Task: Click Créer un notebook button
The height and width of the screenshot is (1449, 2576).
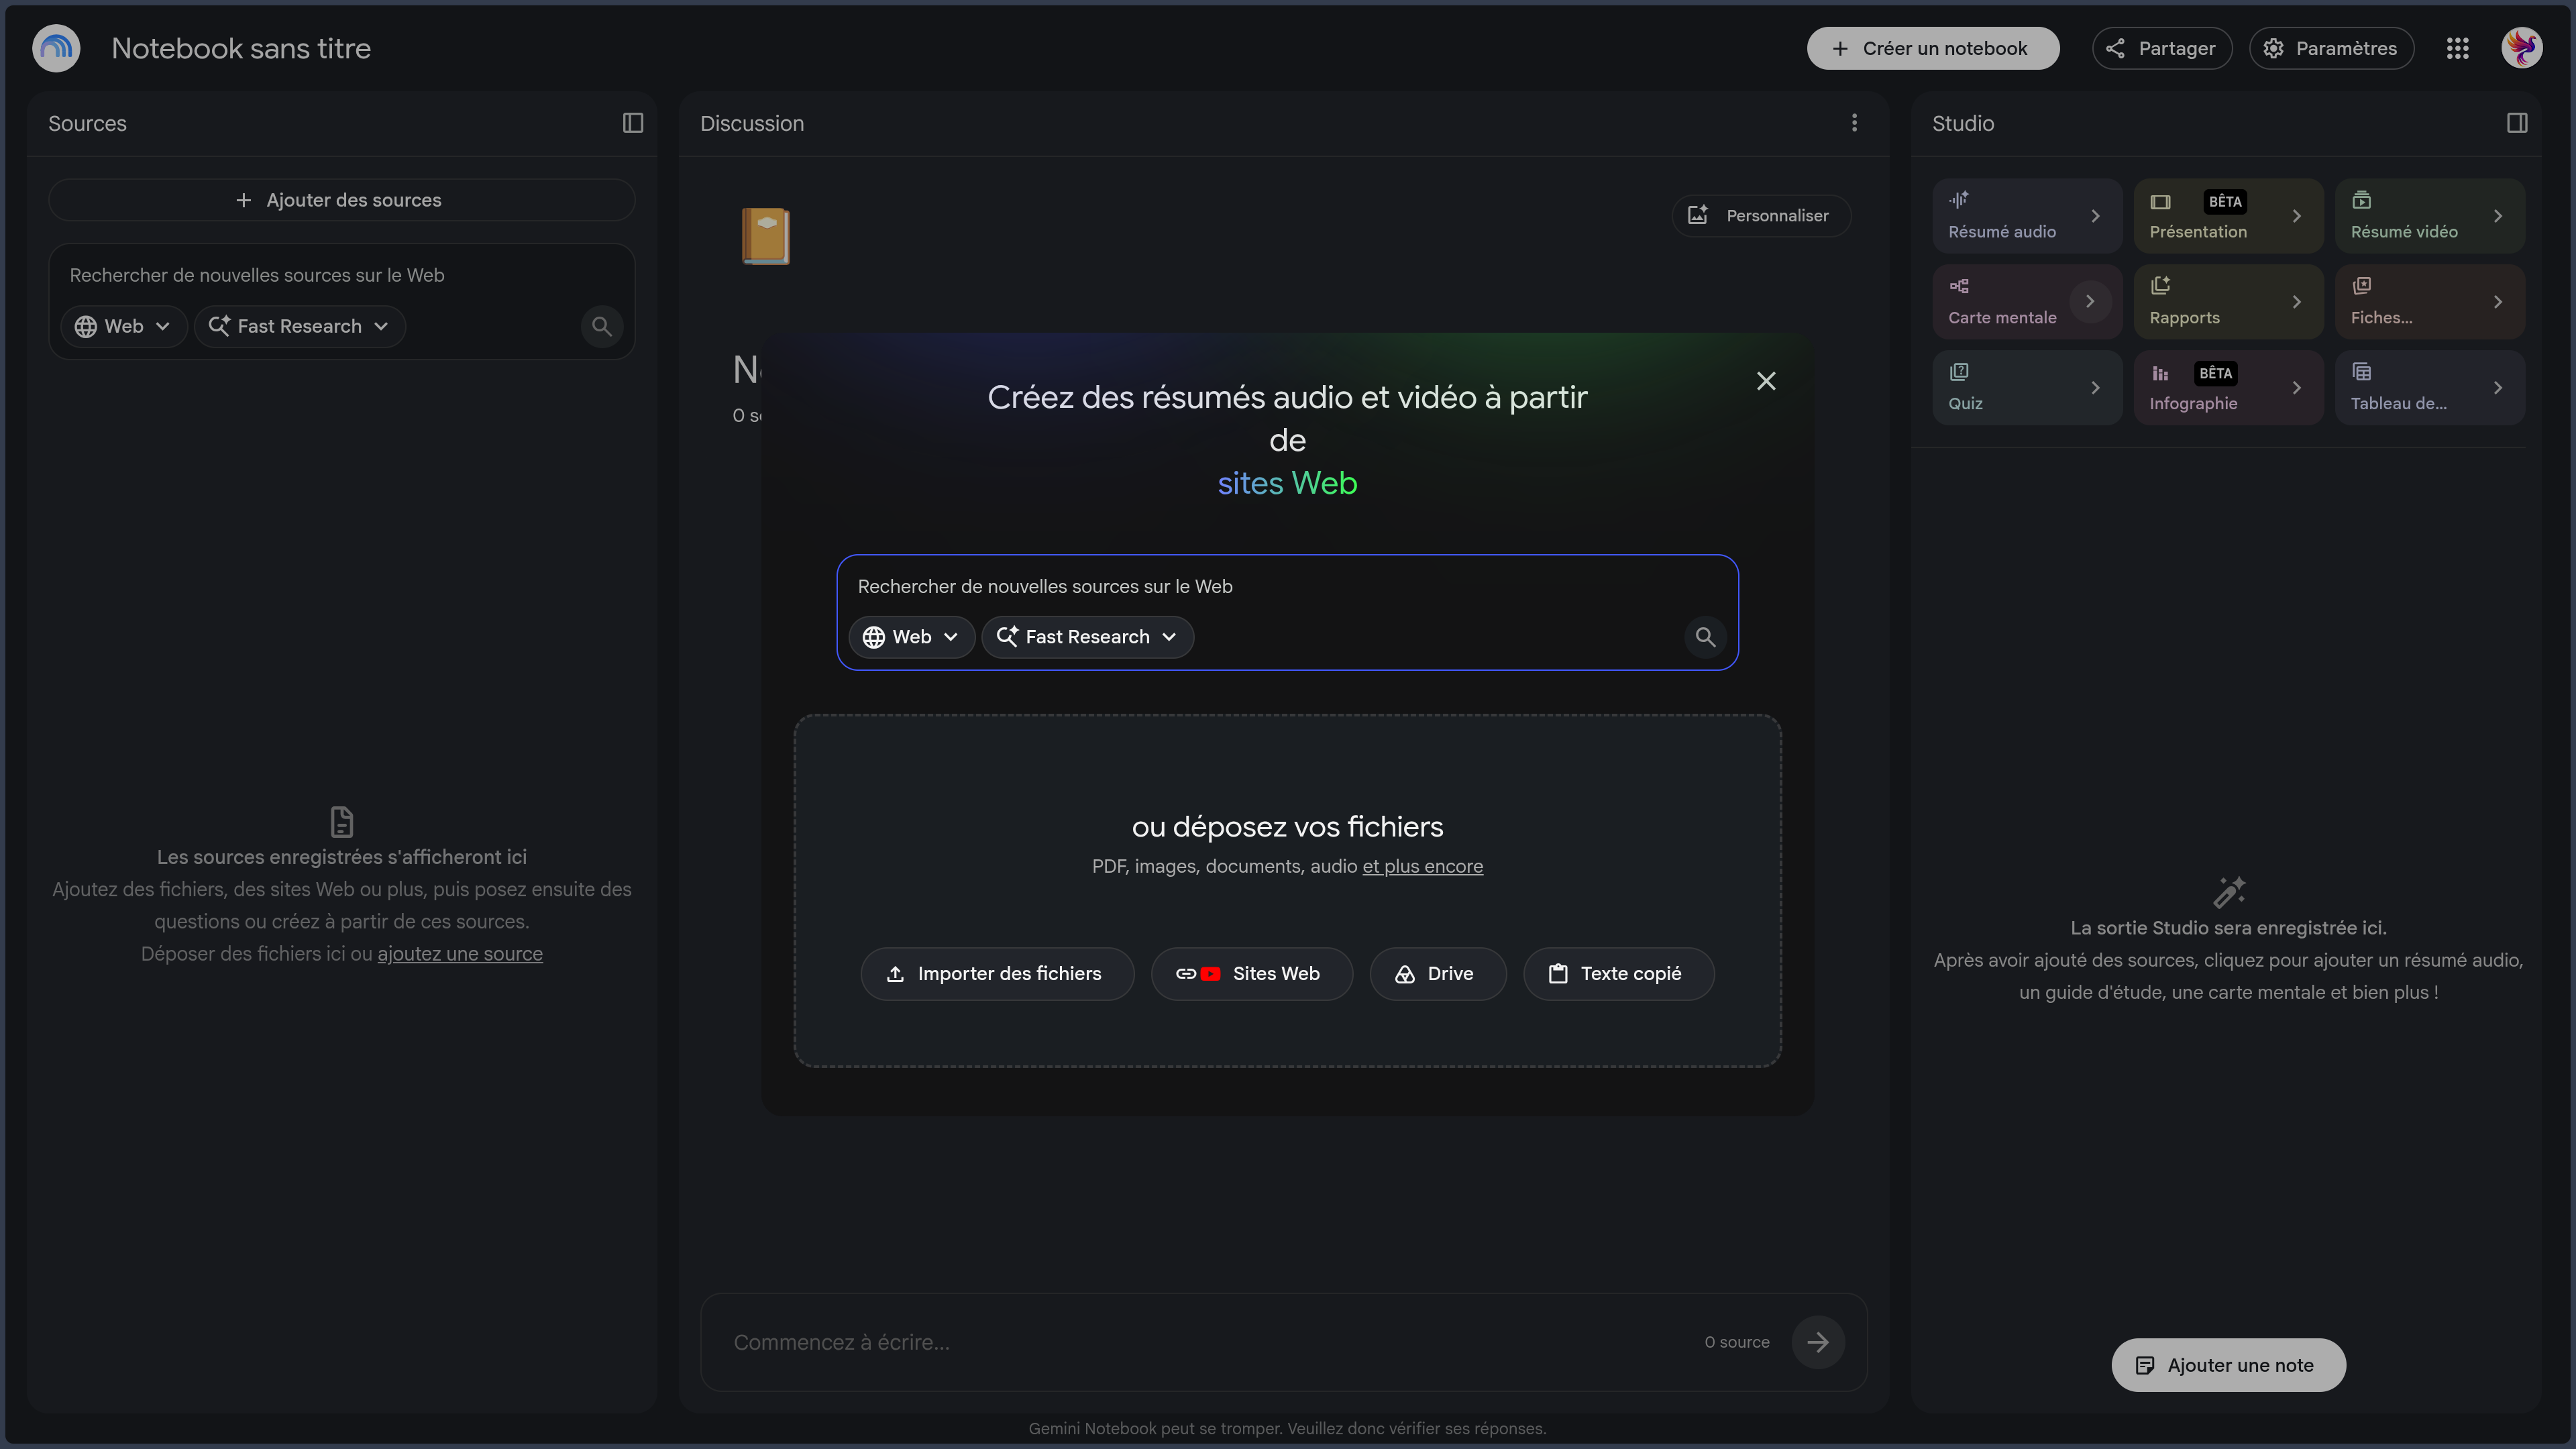Action: pyautogui.click(x=1932, y=48)
